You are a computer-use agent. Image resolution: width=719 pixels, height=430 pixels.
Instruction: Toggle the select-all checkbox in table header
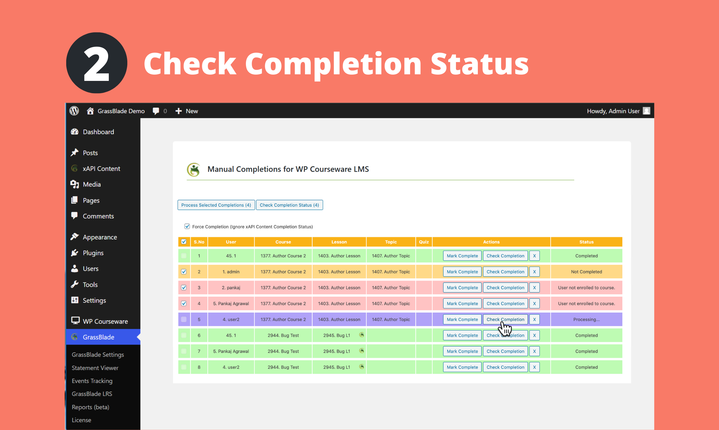184,242
